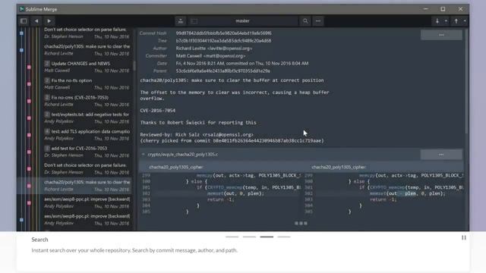Click the Sublime Merge app icon
The image size is (486, 273).
pyautogui.click(x=22, y=9)
